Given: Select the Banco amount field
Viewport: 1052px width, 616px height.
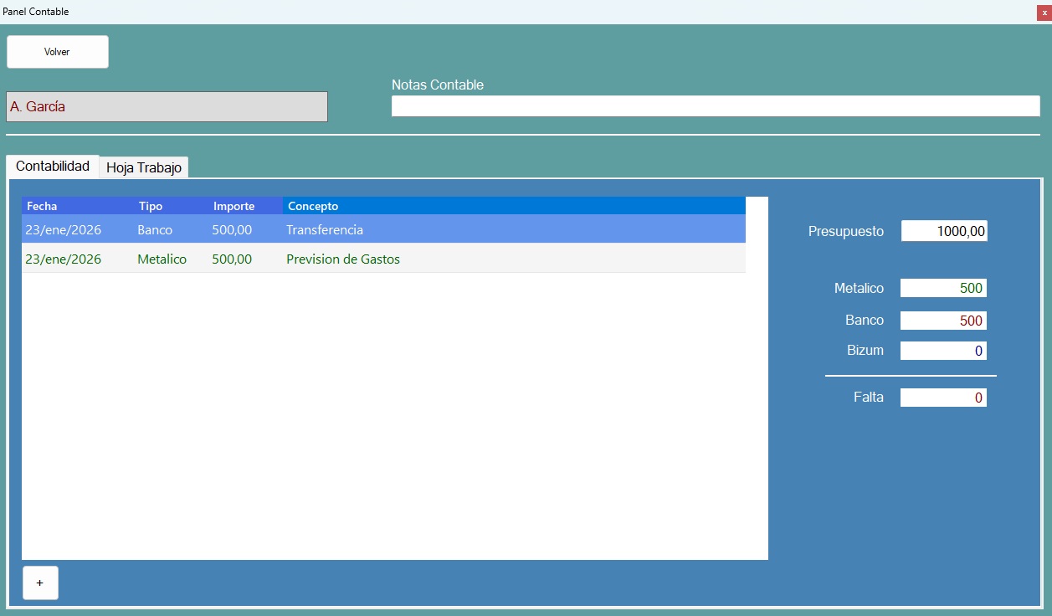Looking at the screenshot, I should coord(943,320).
